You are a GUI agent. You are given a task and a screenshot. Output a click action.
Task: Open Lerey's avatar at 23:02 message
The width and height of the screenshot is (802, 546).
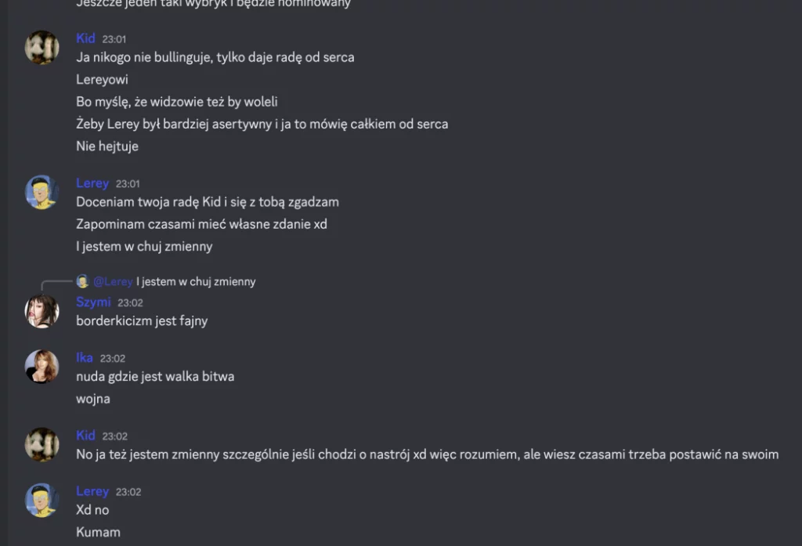point(42,500)
